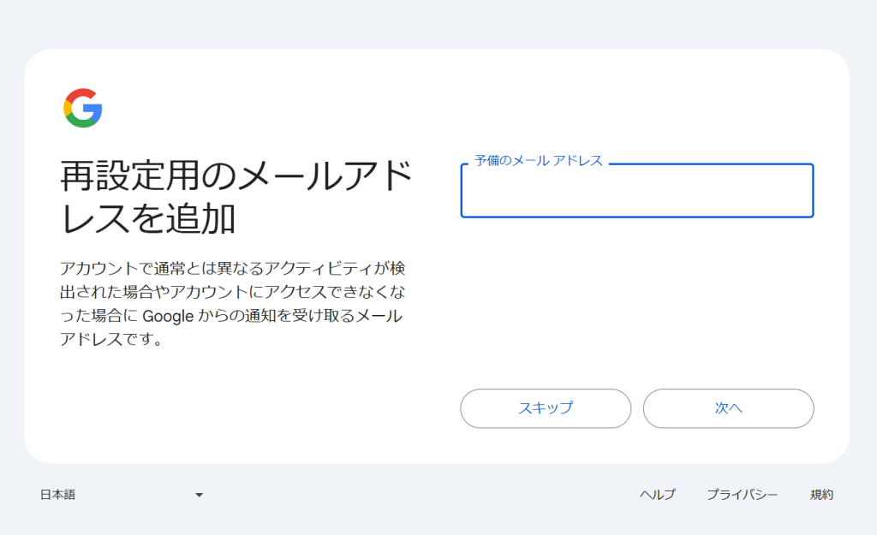Click the word Google in the description
Viewport: 877px width, 535px height.
168,316
